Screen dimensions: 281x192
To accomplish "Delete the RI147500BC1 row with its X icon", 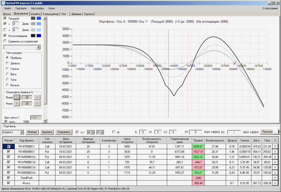I will pos(275,146).
